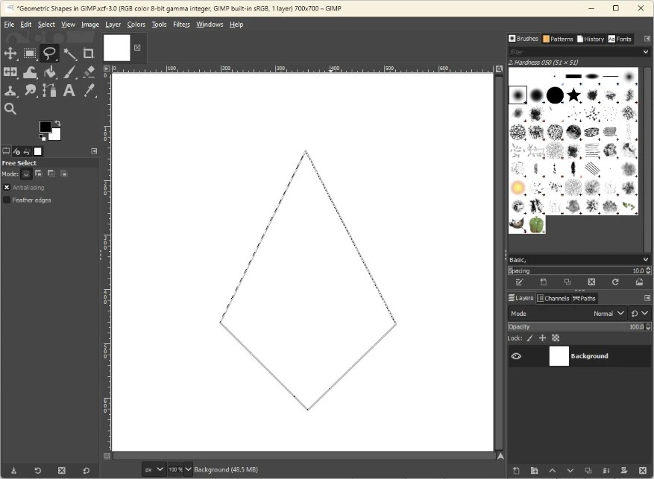This screenshot has height=479, width=654.
Task: Select the Text tool
Action: [x=69, y=90]
